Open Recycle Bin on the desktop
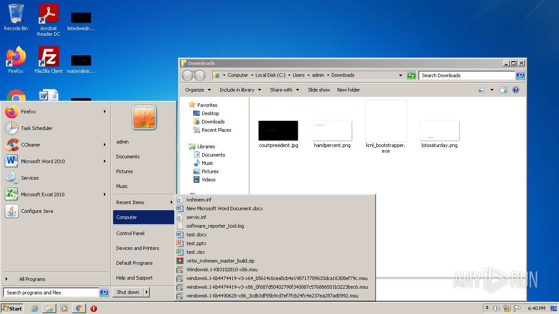The image size is (559, 314). click(x=16, y=17)
